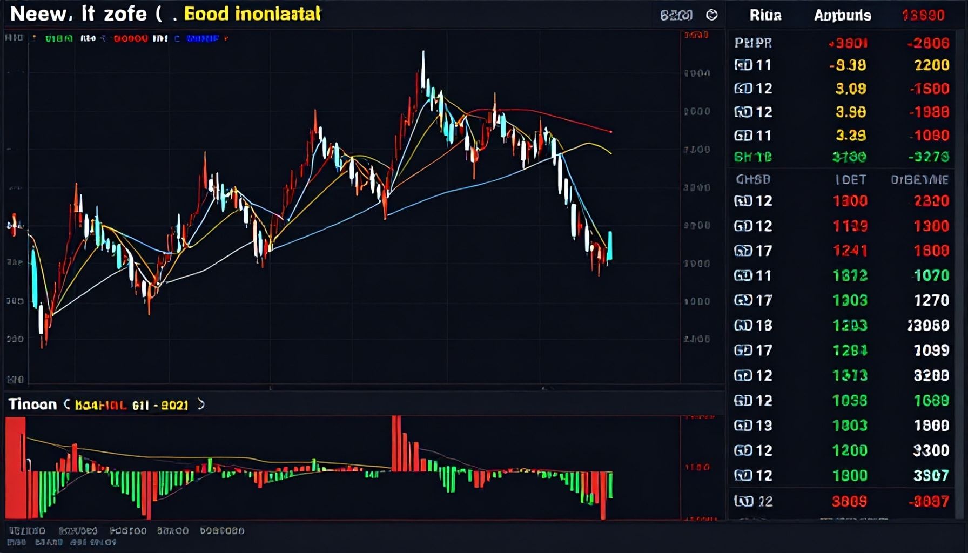Click the red endpoint of the moving average line
Screen dimensions: 968x553
(611, 131)
